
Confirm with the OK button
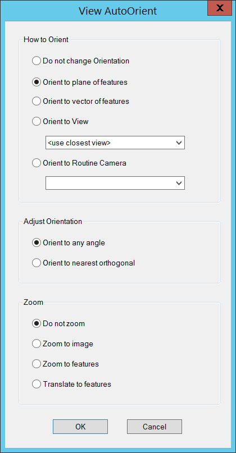click(80, 427)
